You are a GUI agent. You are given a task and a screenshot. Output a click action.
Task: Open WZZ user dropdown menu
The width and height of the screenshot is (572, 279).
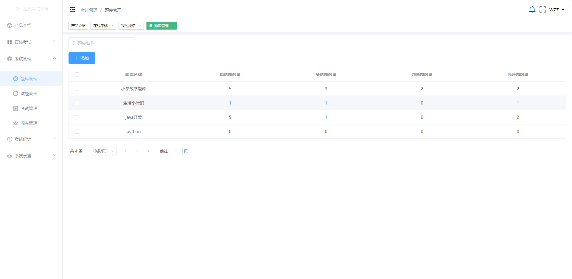[x=557, y=10]
